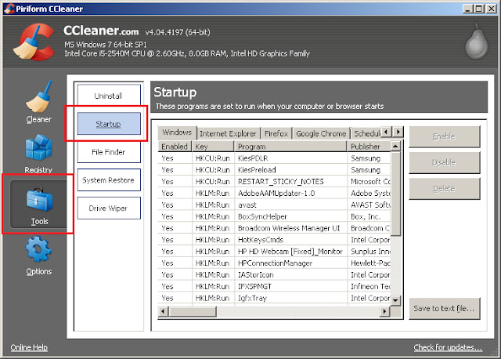The height and width of the screenshot is (359, 501).
Task: Open the File Finder tool
Action: 109,151
